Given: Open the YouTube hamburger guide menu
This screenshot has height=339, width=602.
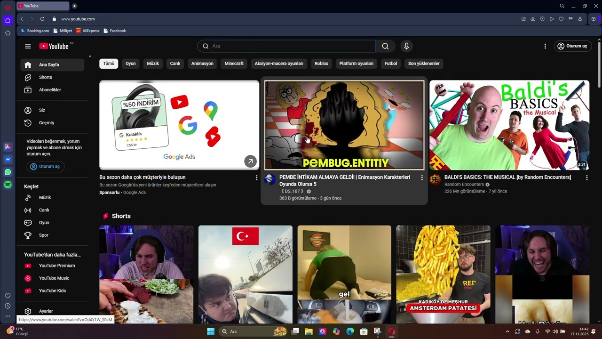Looking at the screenshot, I should [x=28, y=46].
